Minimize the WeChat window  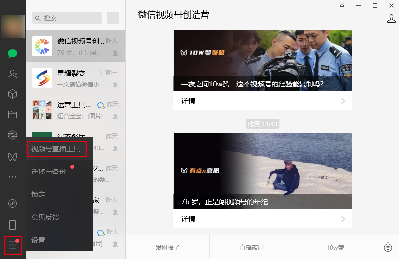[x=359, y=6]
